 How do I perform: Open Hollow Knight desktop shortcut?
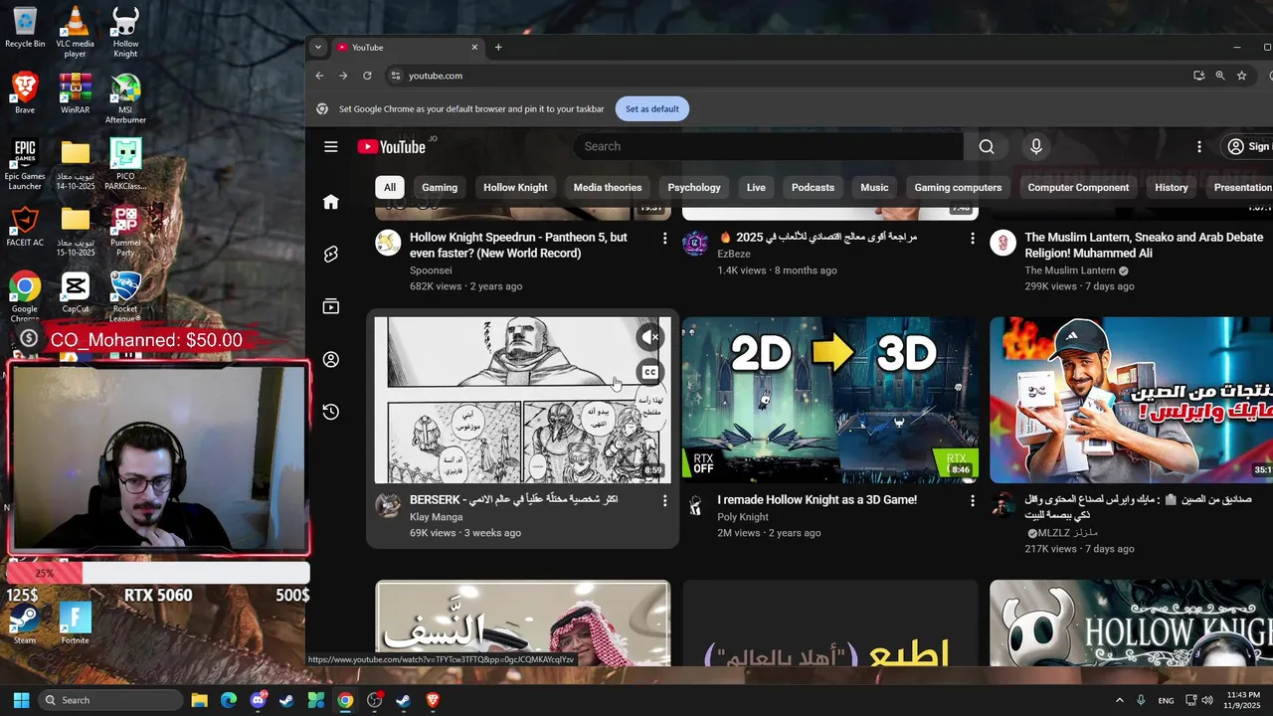125,32
